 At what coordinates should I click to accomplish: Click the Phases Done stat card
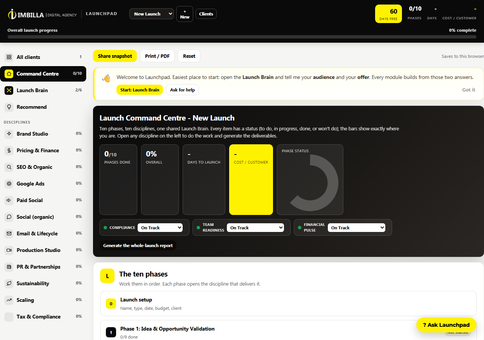(118, 179)
